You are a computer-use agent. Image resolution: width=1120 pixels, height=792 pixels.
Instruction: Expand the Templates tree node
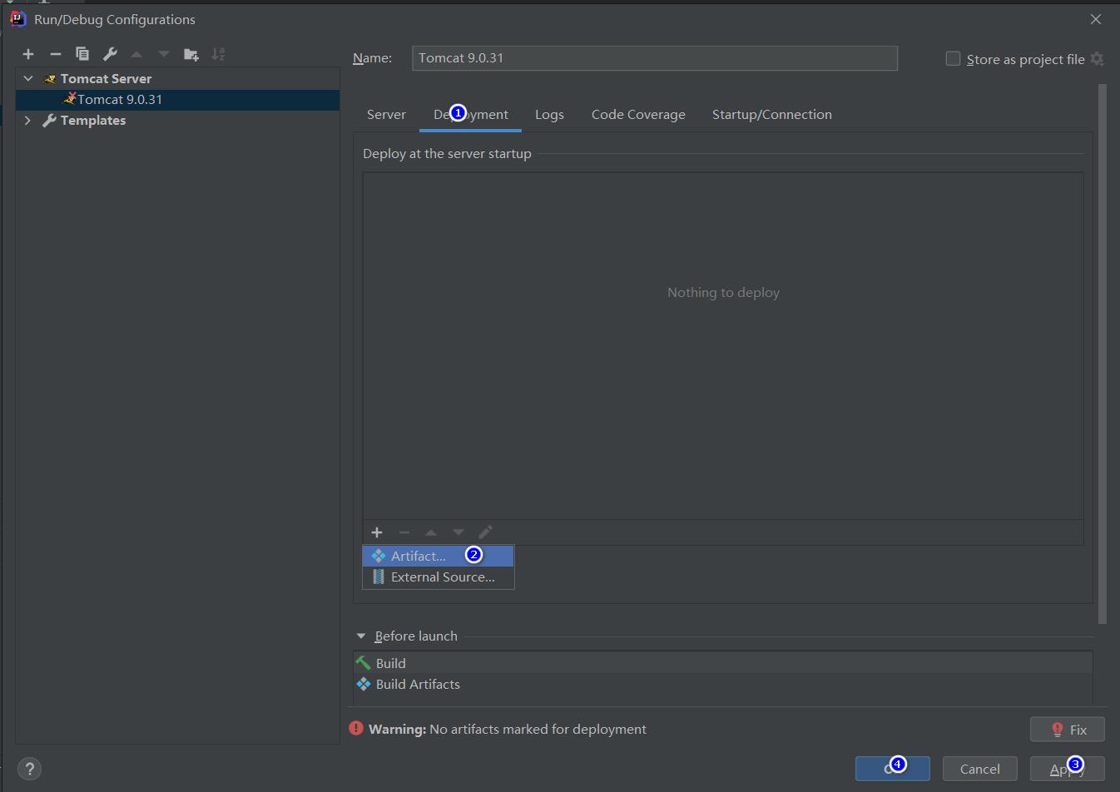coord(27,120)
